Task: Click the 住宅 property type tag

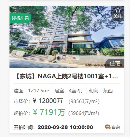Action: (115, 63)
